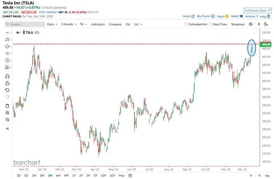Viewport: 274px width, 179px height.
Task: Click in the Symbol search field
Action: pyautogui.click(x=25, y=24)
